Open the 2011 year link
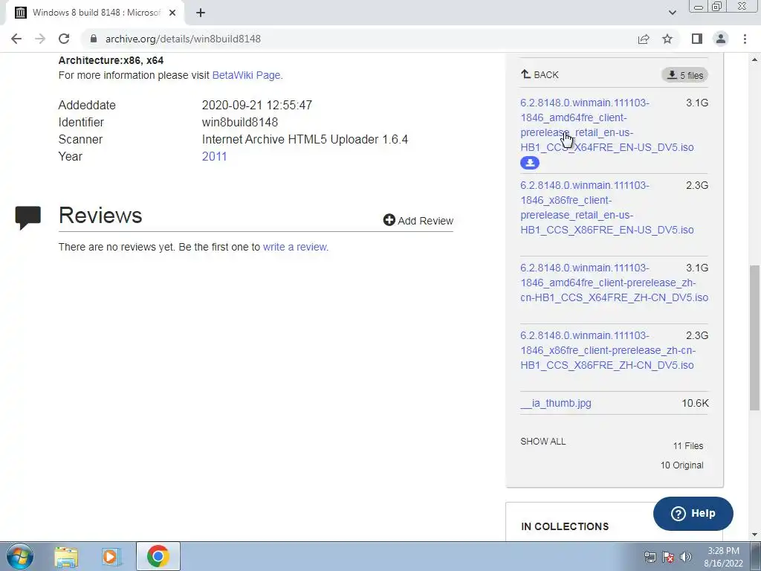Image resolution: width=761 pixels, height=571 pixels. point(214,156)
